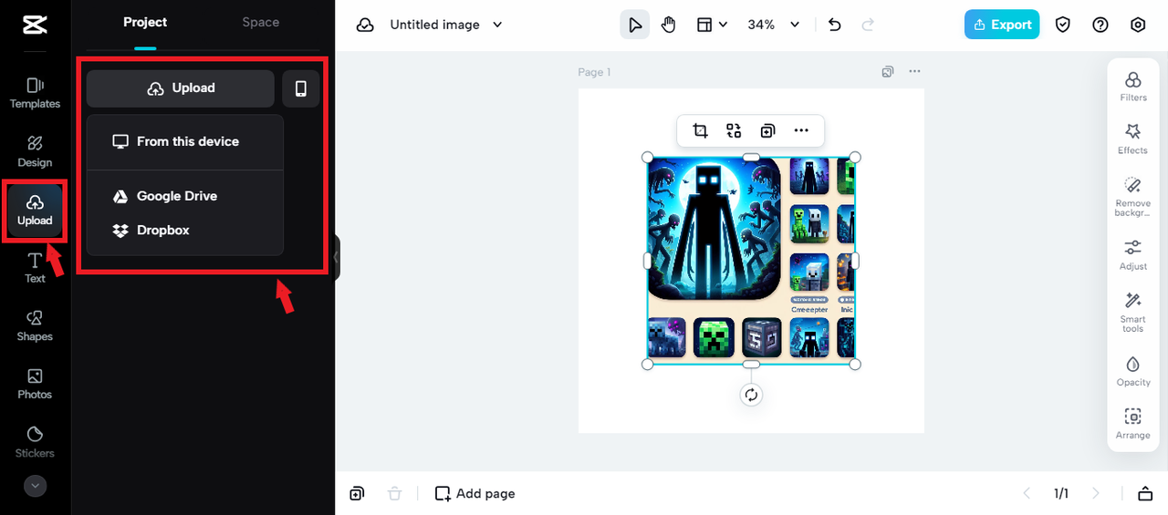Viewport: 1168px width, 515px height.
Task: Open the Untitled image title dropdown
Action: [446, 25]
